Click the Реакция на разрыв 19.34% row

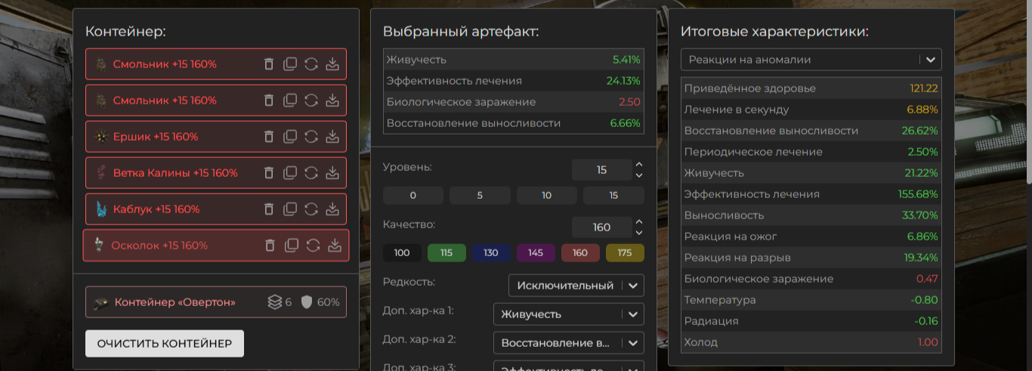coord(811,258)
